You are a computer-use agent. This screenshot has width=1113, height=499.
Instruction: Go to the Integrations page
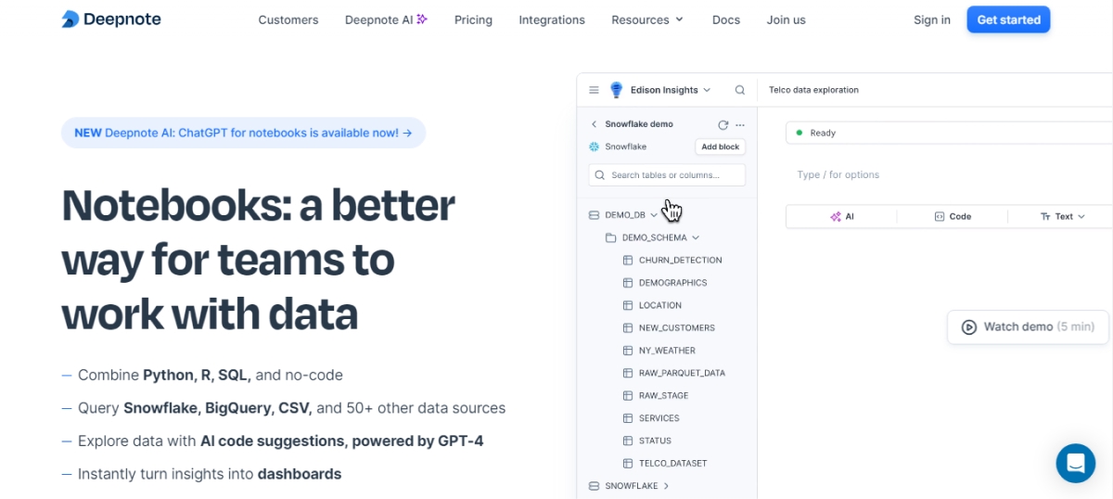[x=552, y=19]
